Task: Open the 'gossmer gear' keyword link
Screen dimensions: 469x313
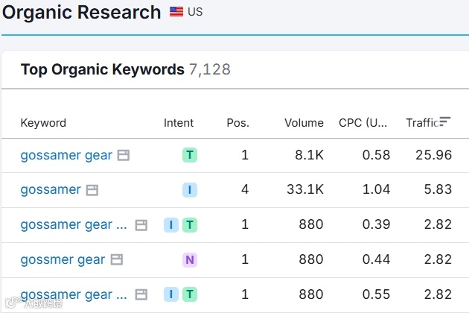Action: click(x=63, y=259)
